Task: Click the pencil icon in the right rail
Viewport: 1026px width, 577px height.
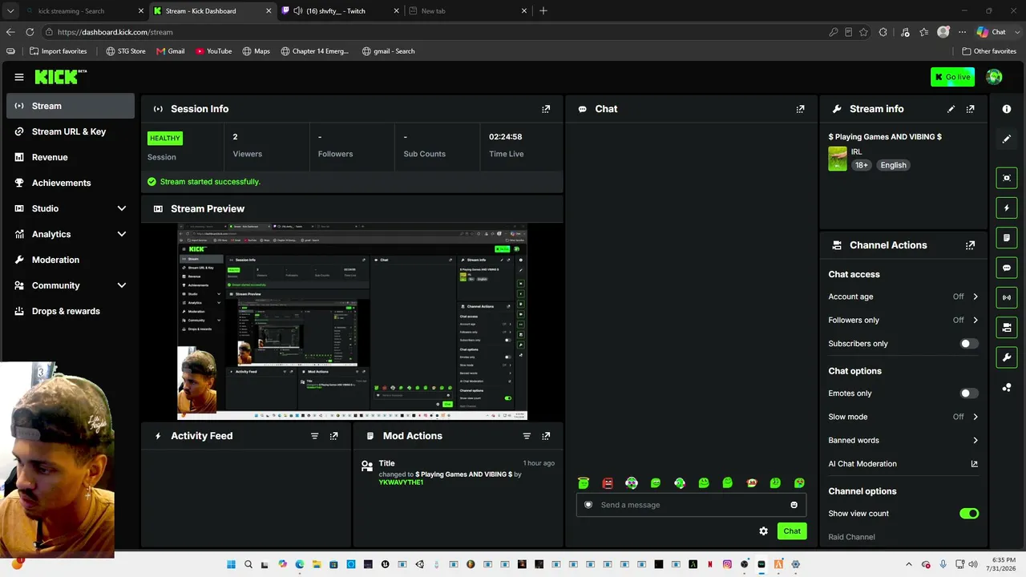Action: tap(1007, 139)
